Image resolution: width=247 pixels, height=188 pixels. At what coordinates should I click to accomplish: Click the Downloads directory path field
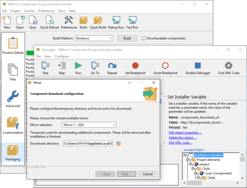tap(88, 143)
